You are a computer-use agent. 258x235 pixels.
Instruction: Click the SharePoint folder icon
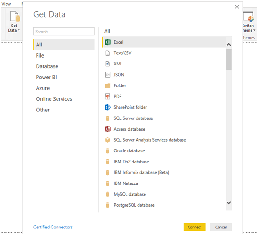coord(107,107)
